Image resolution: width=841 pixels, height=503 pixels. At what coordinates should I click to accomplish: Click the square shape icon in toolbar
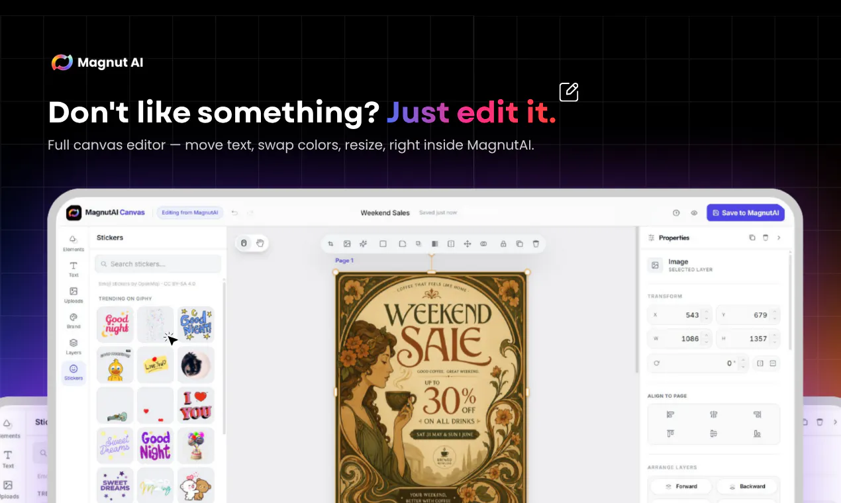(x=383, y=244)
